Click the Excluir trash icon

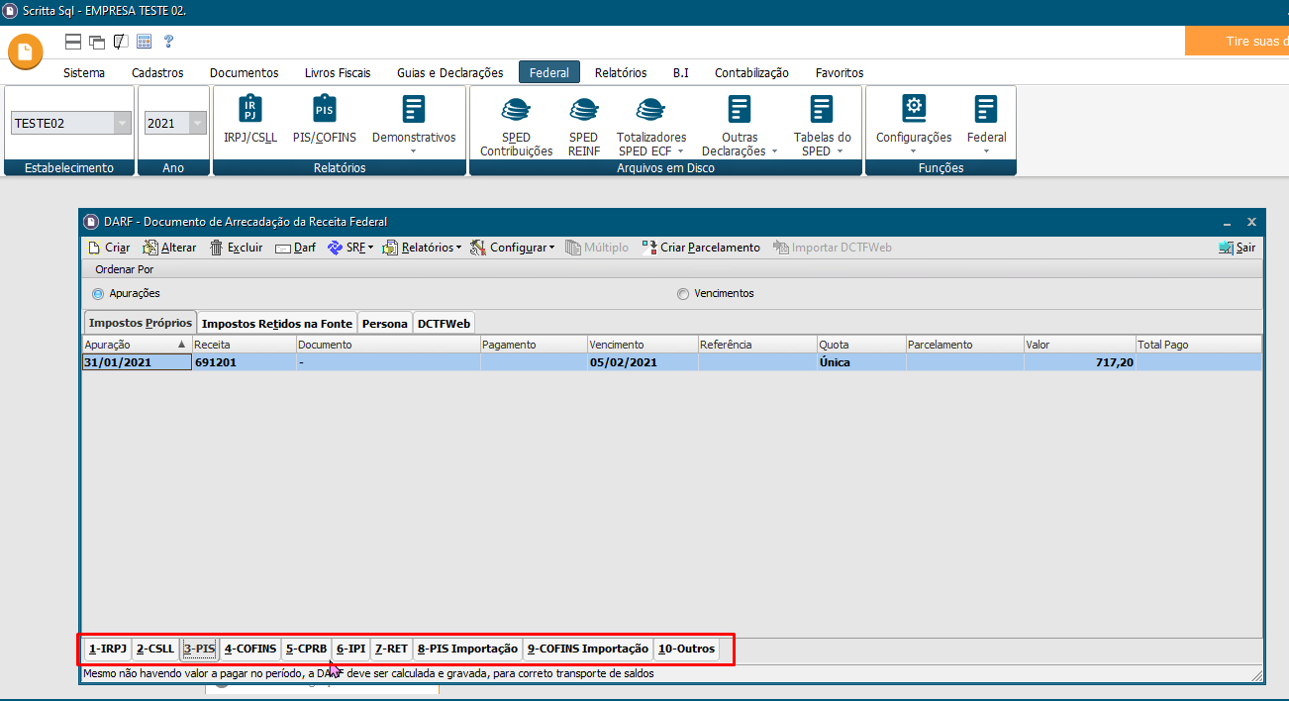click(x=216, y=248)
